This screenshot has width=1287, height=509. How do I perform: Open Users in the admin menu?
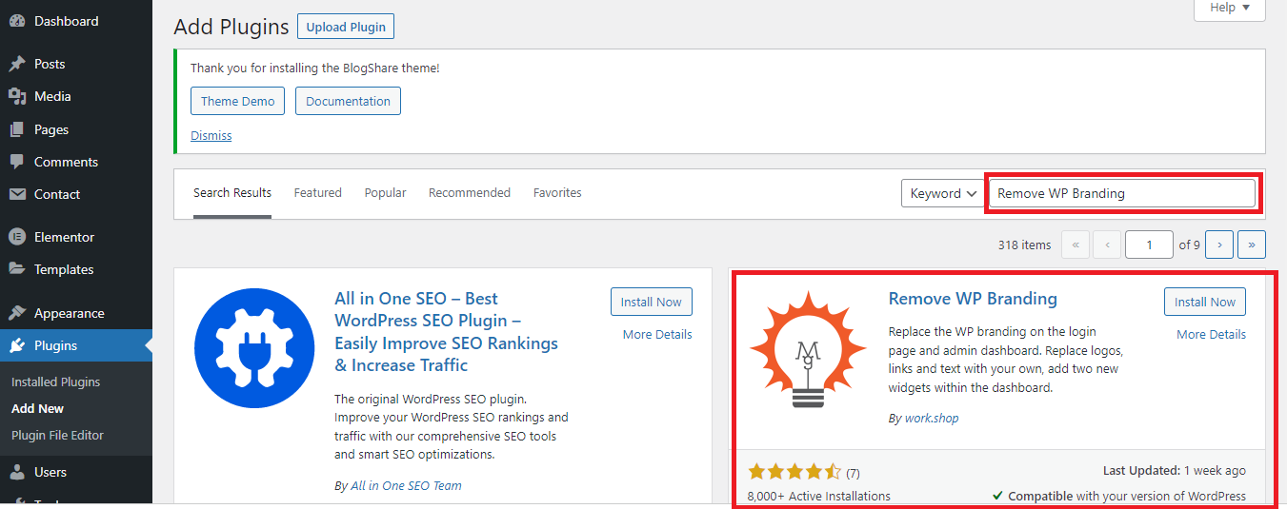(76, 472)
